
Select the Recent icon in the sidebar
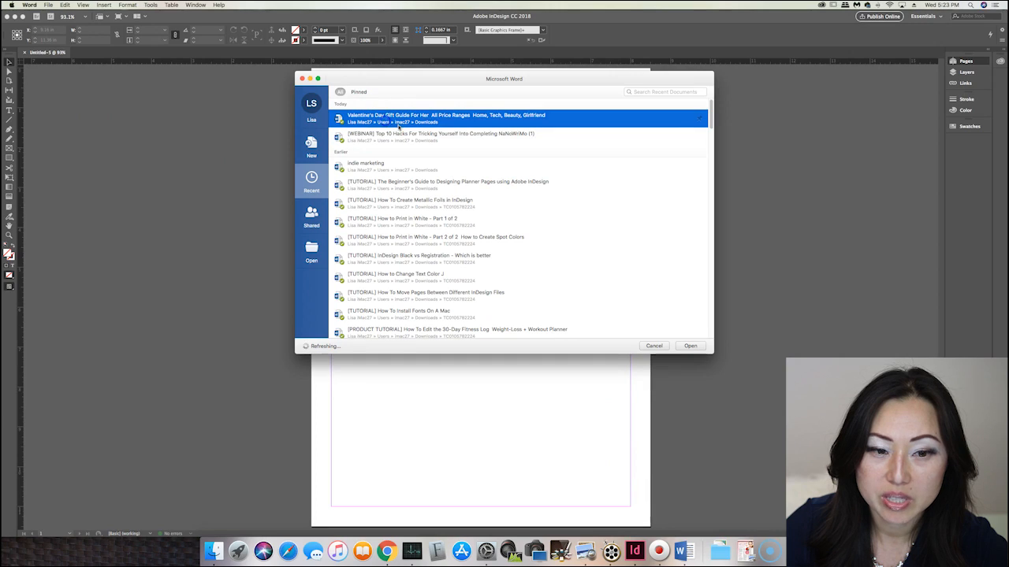[x=311, y=181]
